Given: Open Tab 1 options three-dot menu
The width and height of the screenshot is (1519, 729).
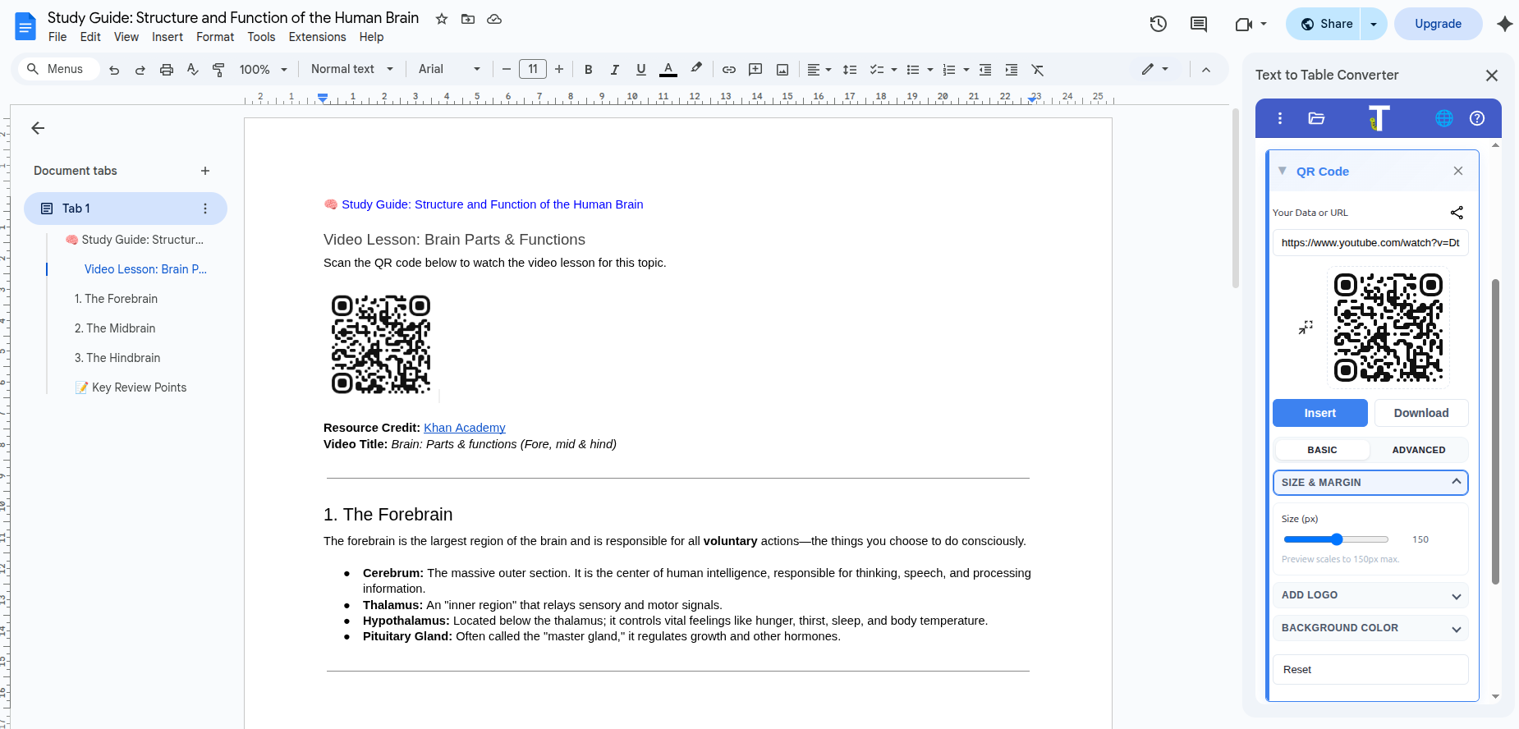Looking at the screenshot, I should tap(205, 209).
